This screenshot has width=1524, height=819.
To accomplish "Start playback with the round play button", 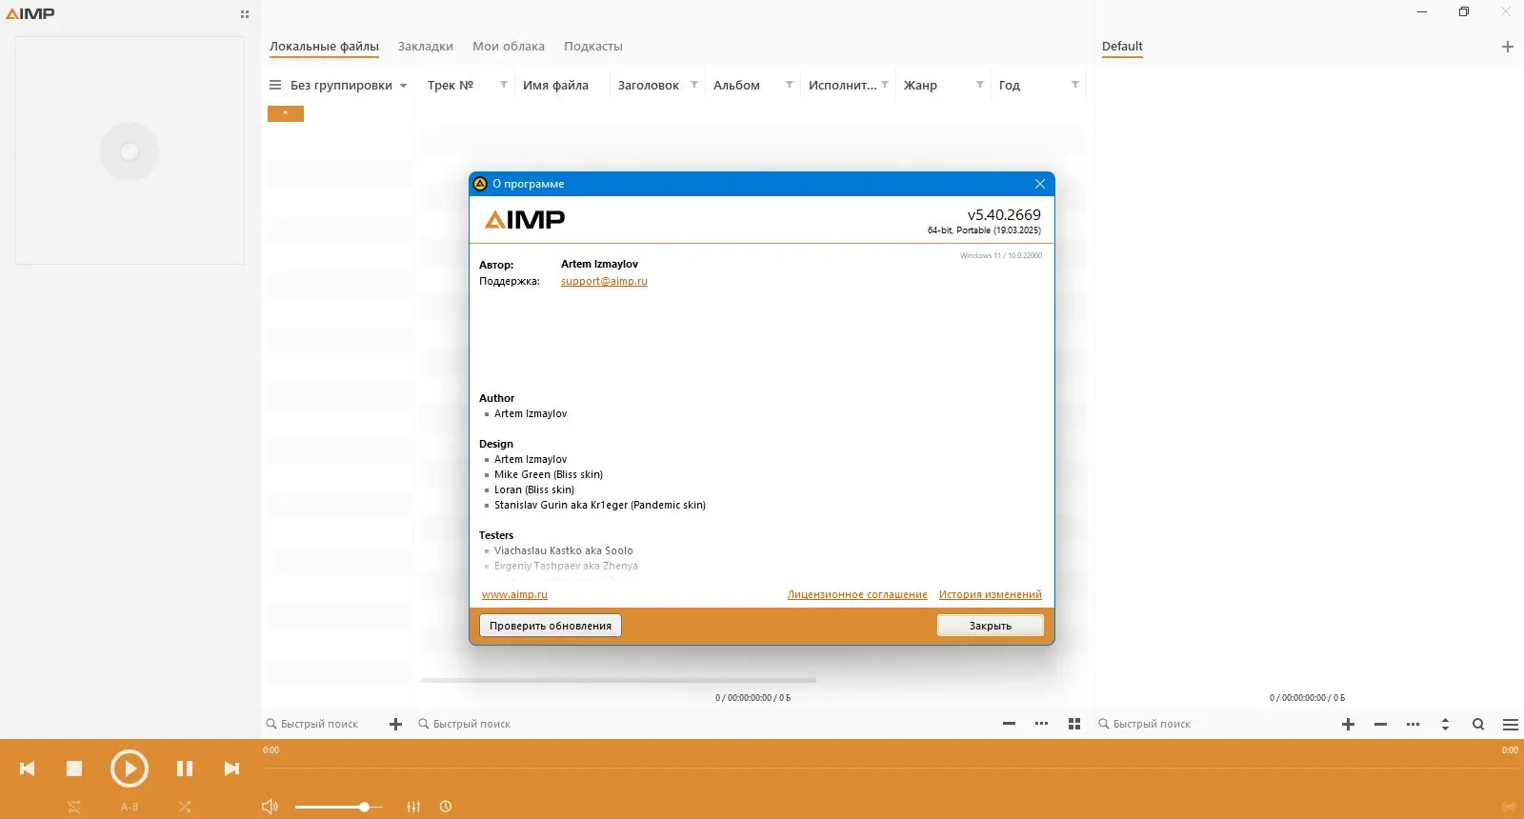I will [130, 769].
